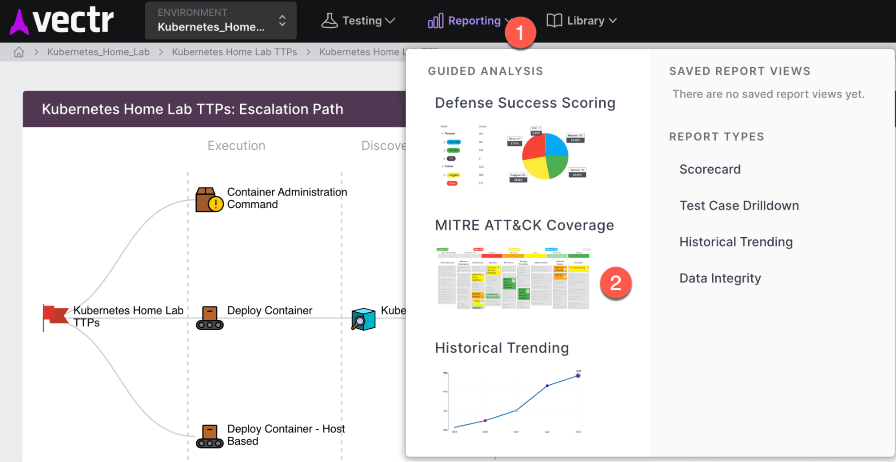Image resolution: width=896 pixels, height=462 pixels.
Task: Open Historical Trending guided analysis heading
Action: 502,348
